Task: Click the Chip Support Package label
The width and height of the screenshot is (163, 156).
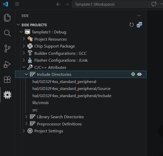Action: click(55, 46)
